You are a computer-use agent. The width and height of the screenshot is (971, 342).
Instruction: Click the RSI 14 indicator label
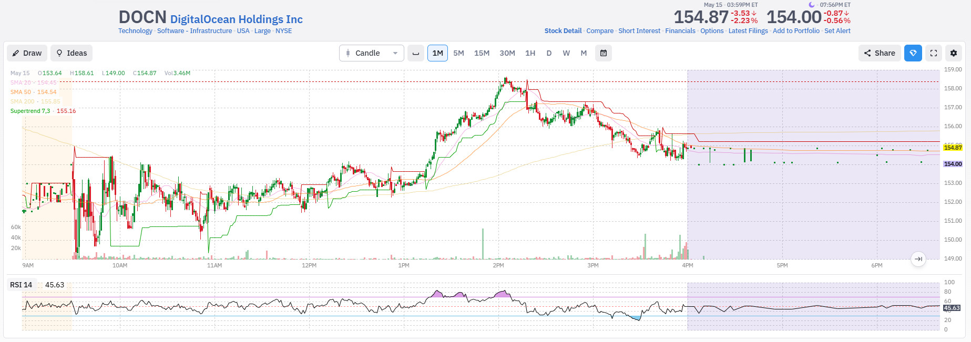(x=21, y=285)
